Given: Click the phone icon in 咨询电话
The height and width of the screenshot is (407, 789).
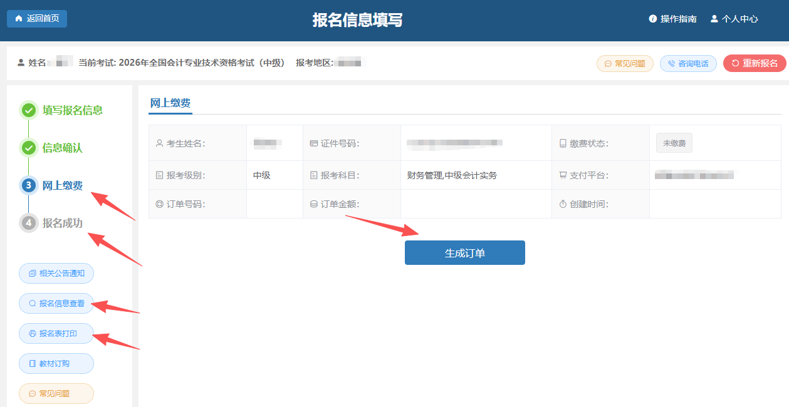Looking at the screenshot, I should [x=671, y=63].
